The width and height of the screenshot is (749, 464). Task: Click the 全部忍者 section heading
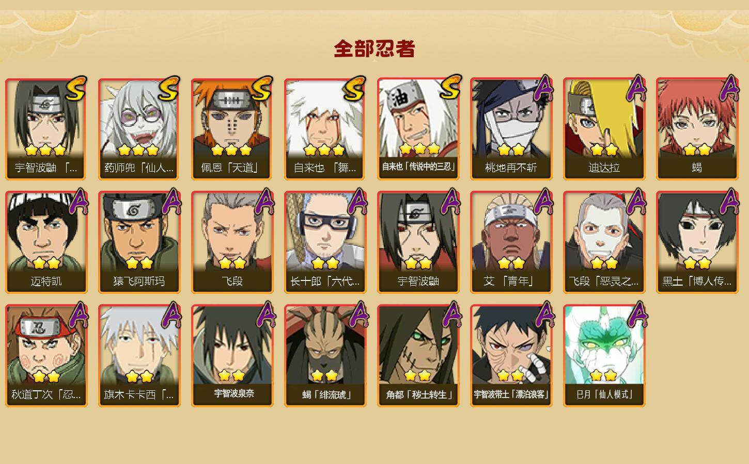(x=374, y=49)
